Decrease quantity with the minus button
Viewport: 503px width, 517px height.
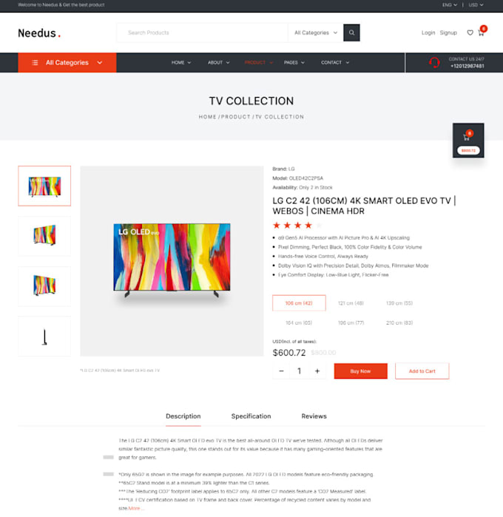tap(281, 371)
